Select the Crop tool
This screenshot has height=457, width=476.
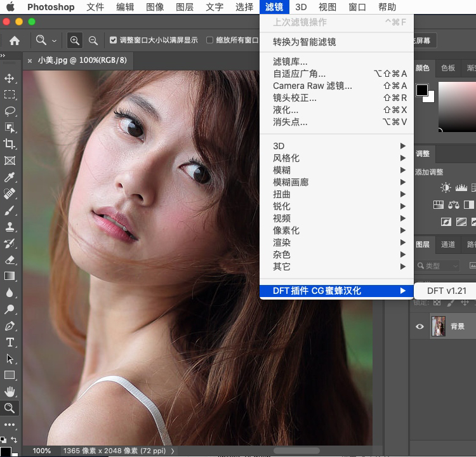point(10,144)
